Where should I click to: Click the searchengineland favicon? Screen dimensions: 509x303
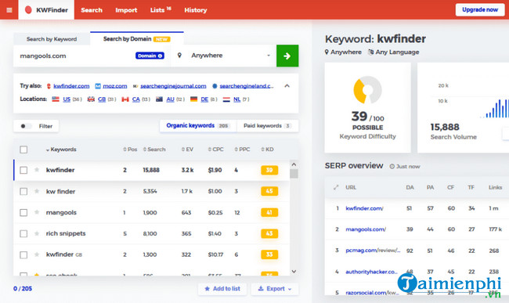(215, 86)
